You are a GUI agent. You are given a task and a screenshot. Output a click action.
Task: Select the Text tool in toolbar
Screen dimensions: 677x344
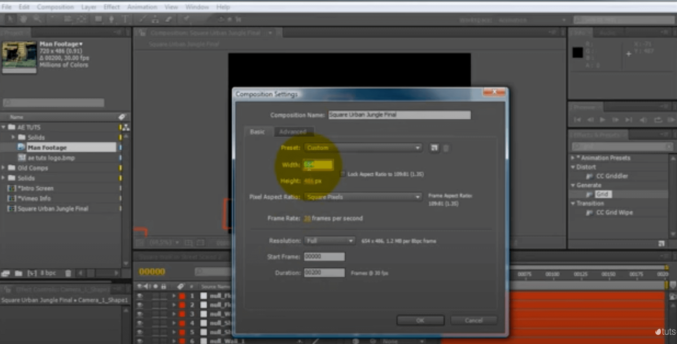pyautogui.click(x=125, y=19)
